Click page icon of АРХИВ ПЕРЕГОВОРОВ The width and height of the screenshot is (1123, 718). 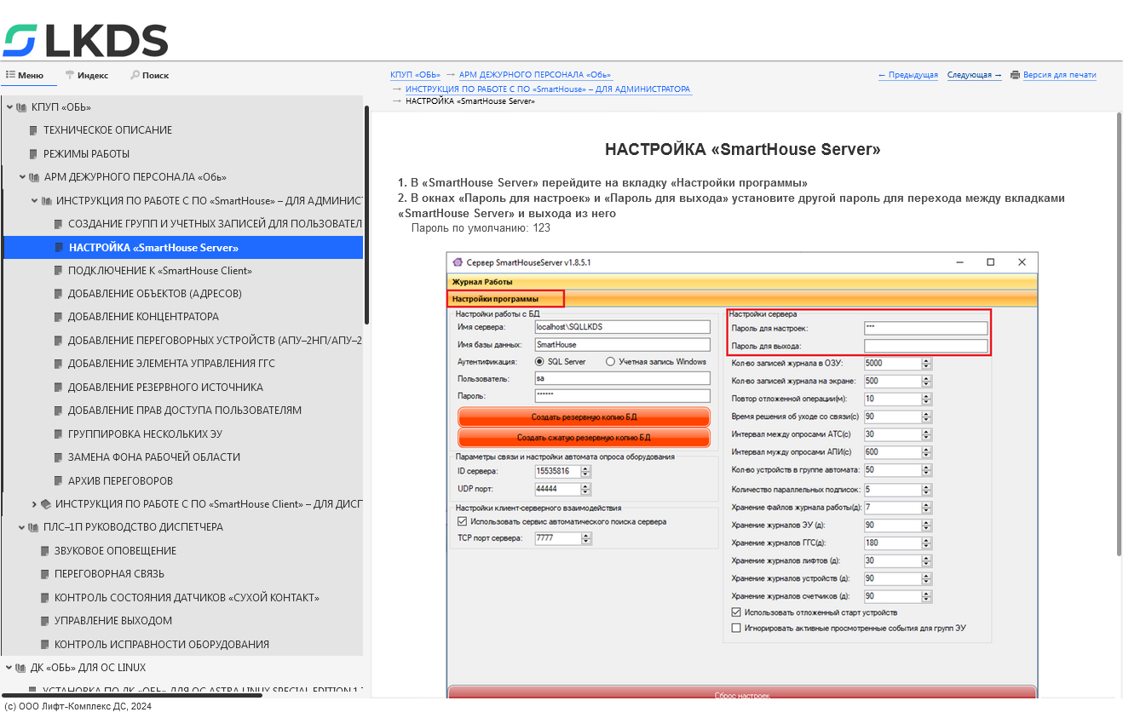pyautogui.click(x=59, y=481)
